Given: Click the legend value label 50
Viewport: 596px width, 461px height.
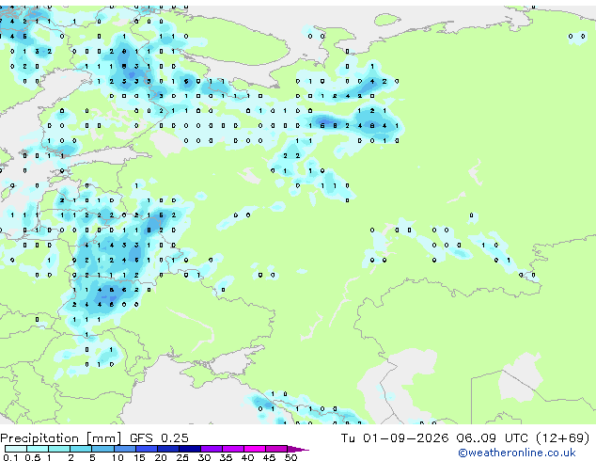Looking at the screenshot, I should [290, 457].
